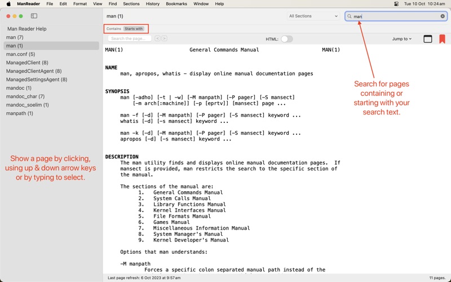The height and width of the screenshot is (282, 451).
Task: Open the Help menu
Action: (219, 4)
